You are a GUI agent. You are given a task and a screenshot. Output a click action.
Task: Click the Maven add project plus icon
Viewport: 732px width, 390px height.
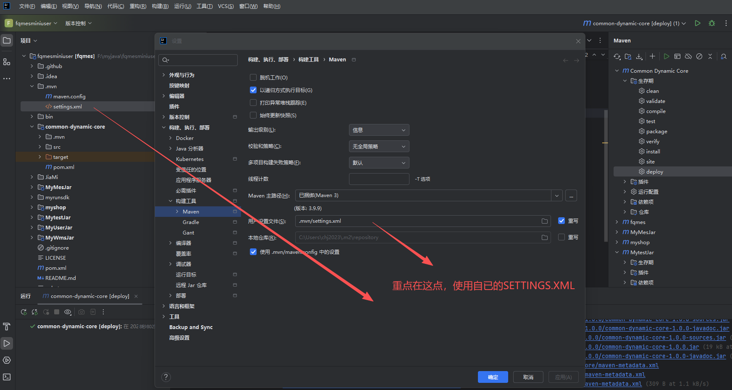coord(652,56)
